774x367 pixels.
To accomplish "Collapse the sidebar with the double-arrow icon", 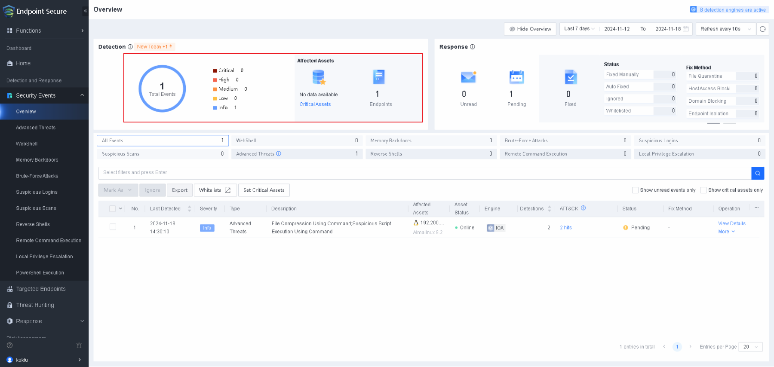I will pos(85,11).
